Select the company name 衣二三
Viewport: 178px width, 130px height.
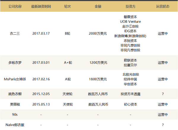coord(15,33)
